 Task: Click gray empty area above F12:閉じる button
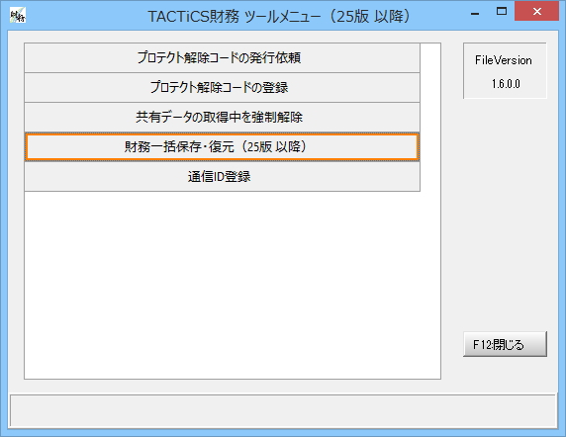[x=505, y=215]
